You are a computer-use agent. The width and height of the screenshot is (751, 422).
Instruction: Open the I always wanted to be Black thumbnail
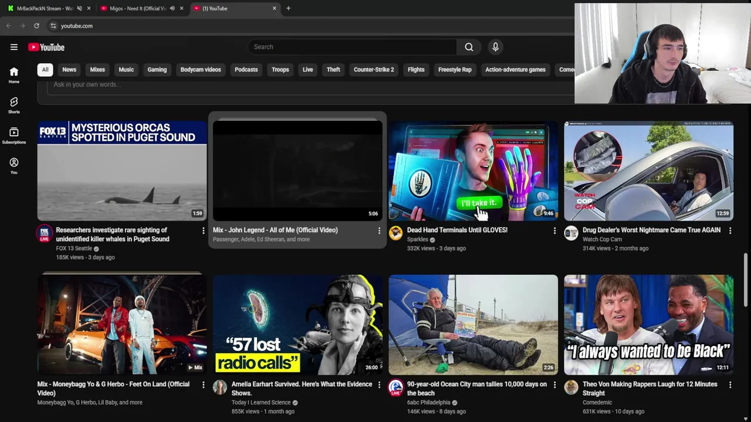tap(648, 324)
